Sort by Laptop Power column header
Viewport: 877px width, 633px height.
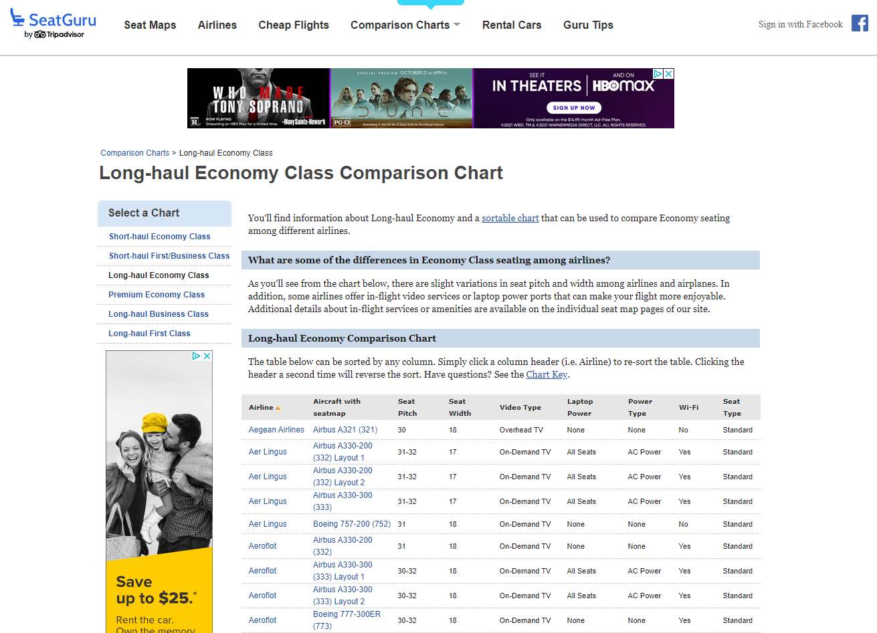coord(580,407)
